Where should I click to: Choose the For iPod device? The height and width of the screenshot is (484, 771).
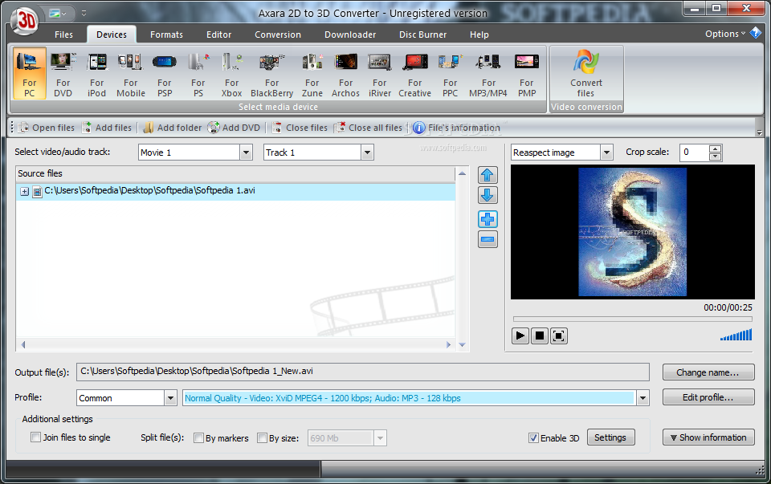97,74
